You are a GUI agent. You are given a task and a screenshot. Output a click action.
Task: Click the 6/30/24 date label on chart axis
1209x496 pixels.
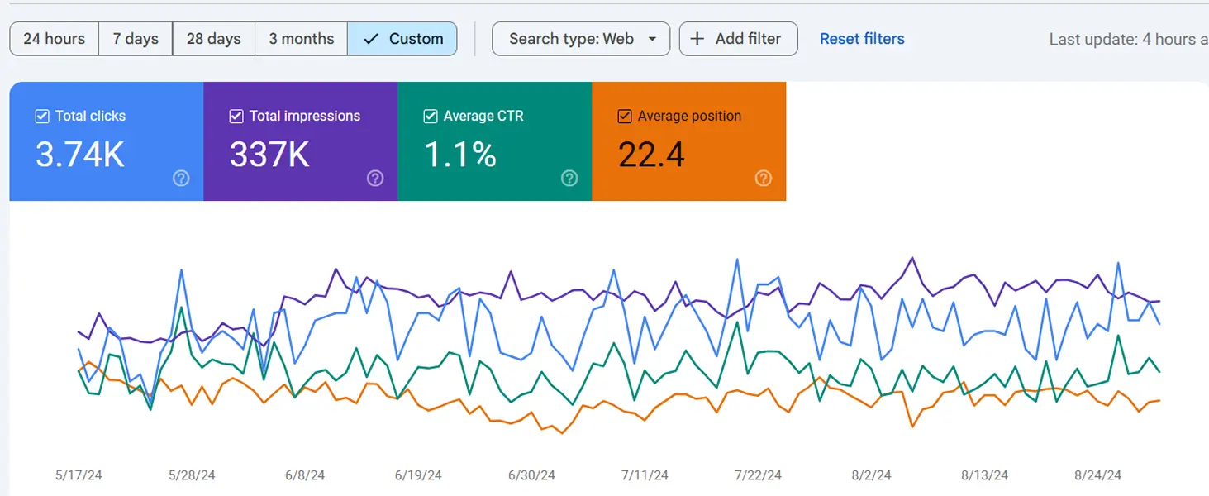531,475
